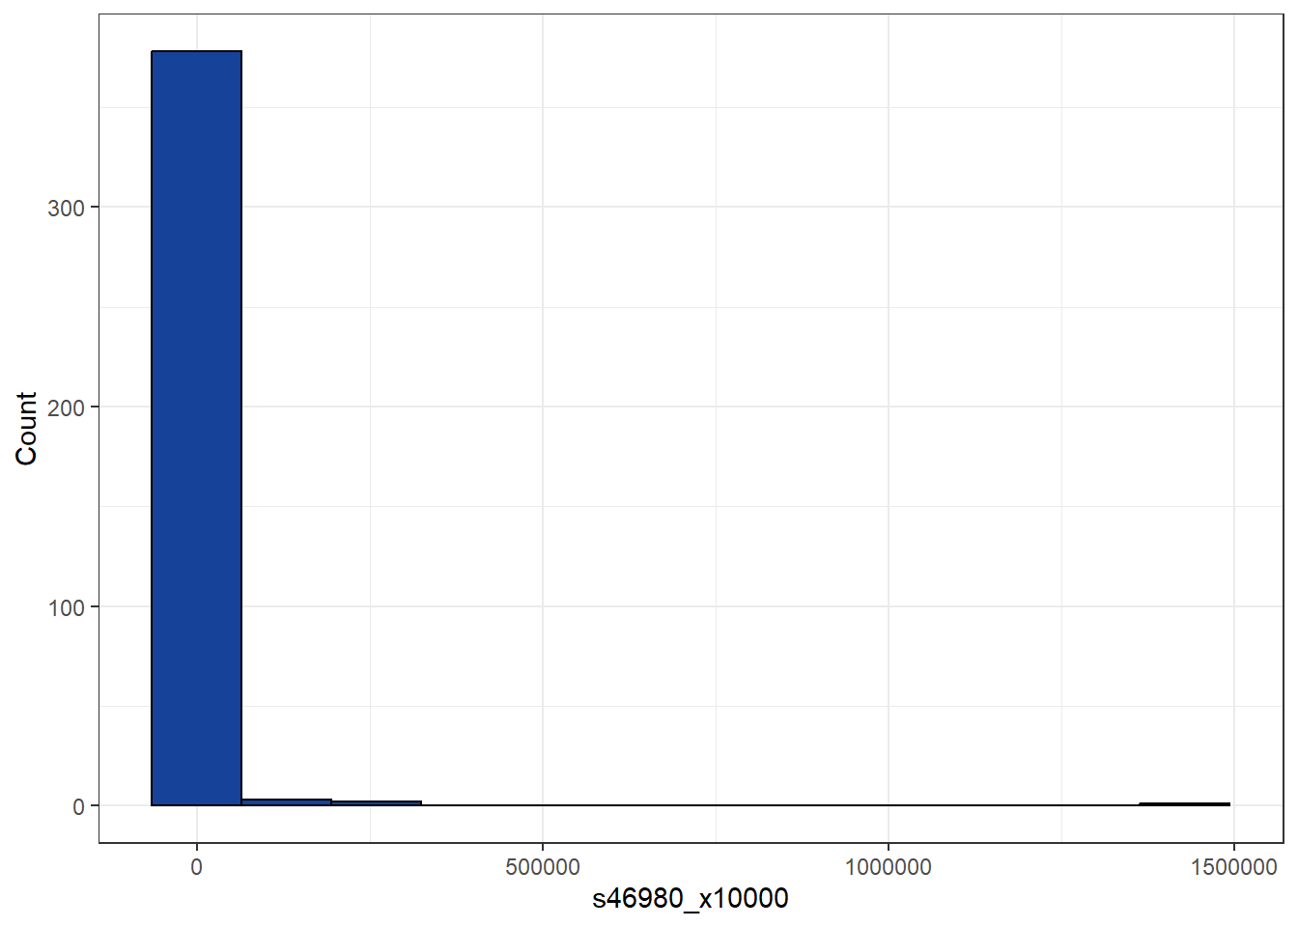The height and width of the screenshot is (927, 1298).
Task: Click the tallest blue histogram bar
Action: [196, 428]
